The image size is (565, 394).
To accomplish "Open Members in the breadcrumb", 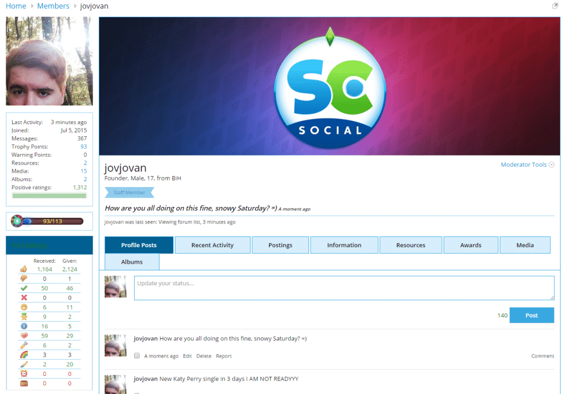I will tap(53, 6).
